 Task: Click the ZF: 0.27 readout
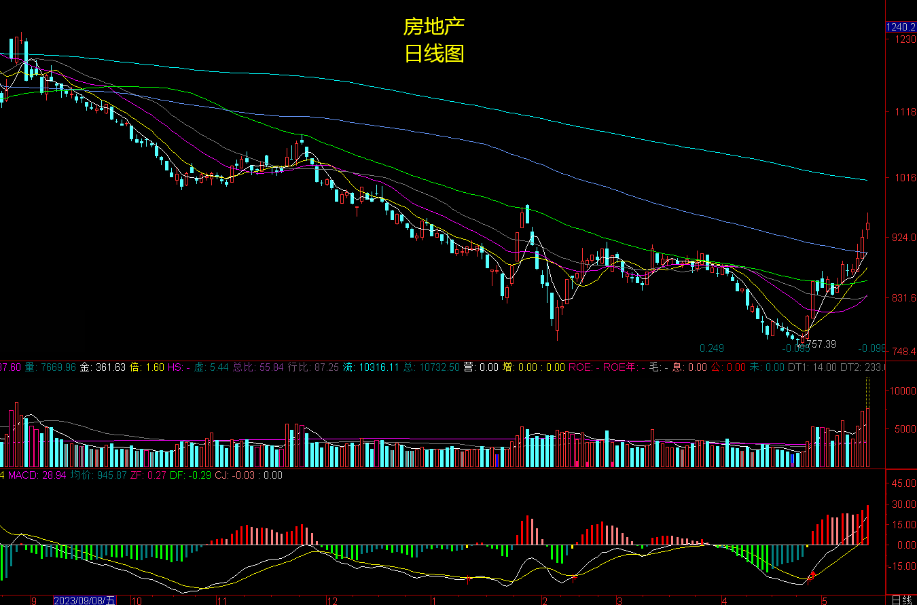point(148,475)
